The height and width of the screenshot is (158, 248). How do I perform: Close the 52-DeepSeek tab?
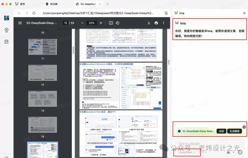pos(100,4)
